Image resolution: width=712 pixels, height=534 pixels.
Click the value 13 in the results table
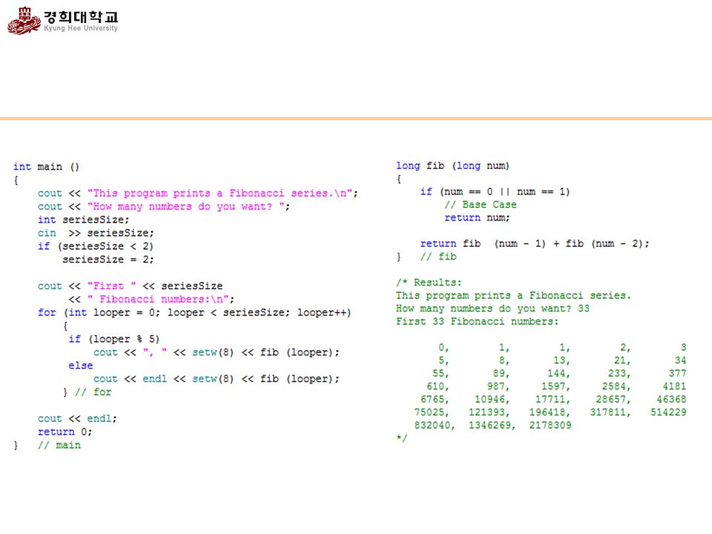pyautogui.click(x=559, y=360)
